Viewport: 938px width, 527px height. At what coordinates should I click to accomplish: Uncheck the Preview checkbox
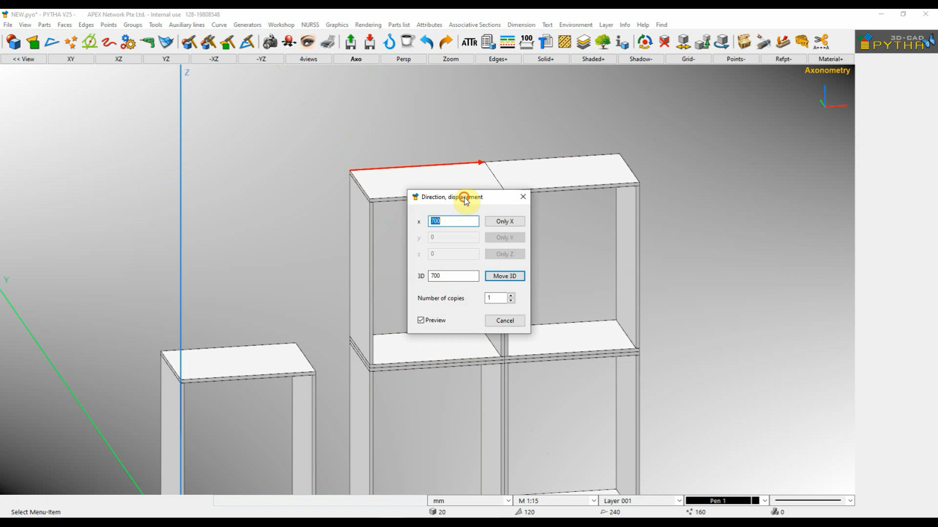[x=421, y=320]
